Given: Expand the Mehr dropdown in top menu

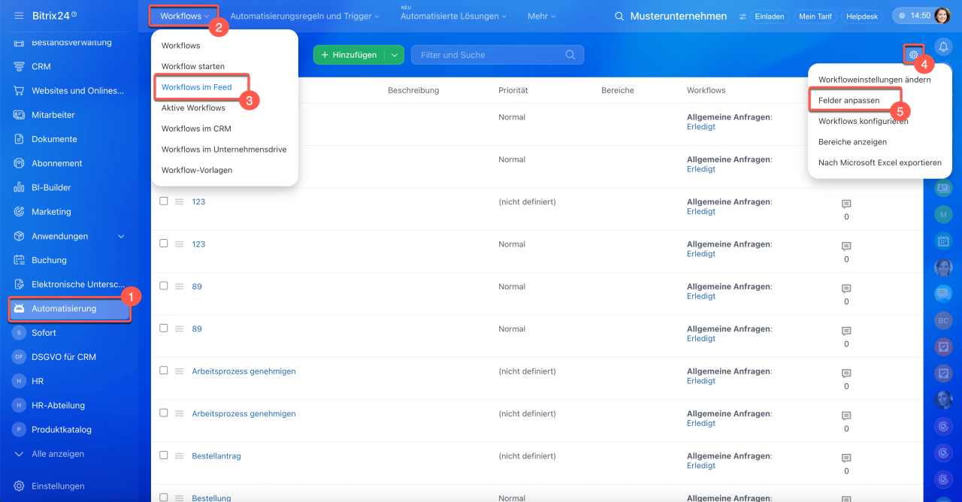Looking at the screenshot, I should (541, 16).
